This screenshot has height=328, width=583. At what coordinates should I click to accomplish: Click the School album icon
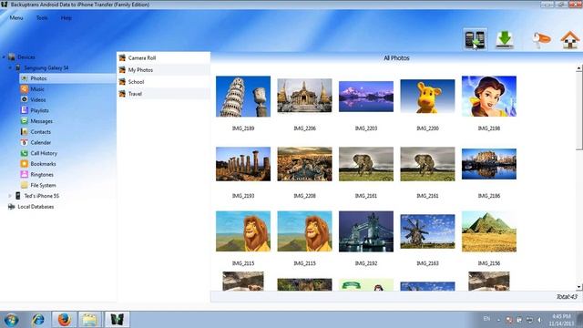[x=122, y=82]
